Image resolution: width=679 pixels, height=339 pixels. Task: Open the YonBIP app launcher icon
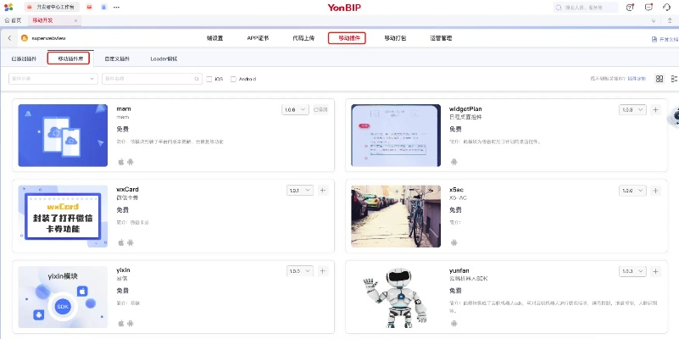pyautogui.click(x=8, y=7)
